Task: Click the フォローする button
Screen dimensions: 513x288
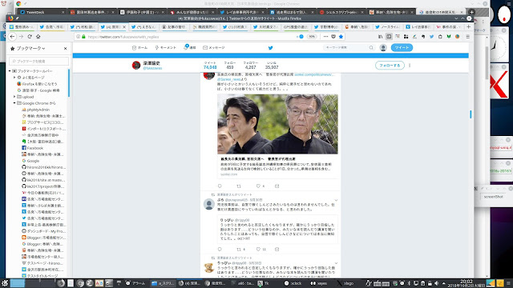Action: coord(390,66)
